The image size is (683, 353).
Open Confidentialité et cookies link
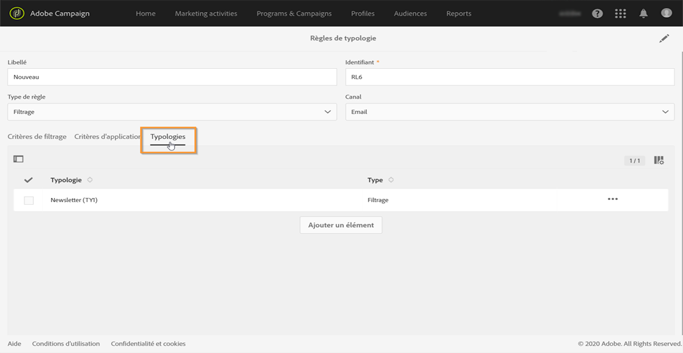pyautogui.click(x=148, y=344)
